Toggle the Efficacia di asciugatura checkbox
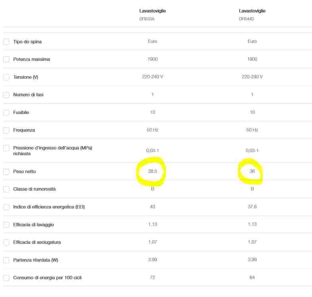The width and height of the screenshot is (312, 297). (6, 242)
